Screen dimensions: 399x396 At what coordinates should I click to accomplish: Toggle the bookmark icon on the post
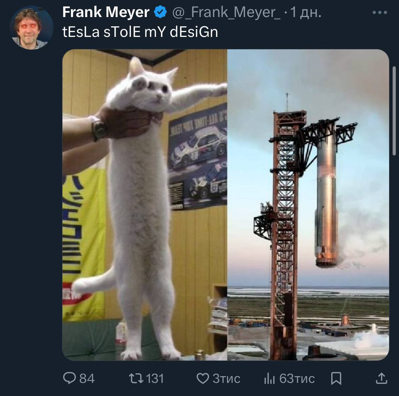[x=336, y=378]
